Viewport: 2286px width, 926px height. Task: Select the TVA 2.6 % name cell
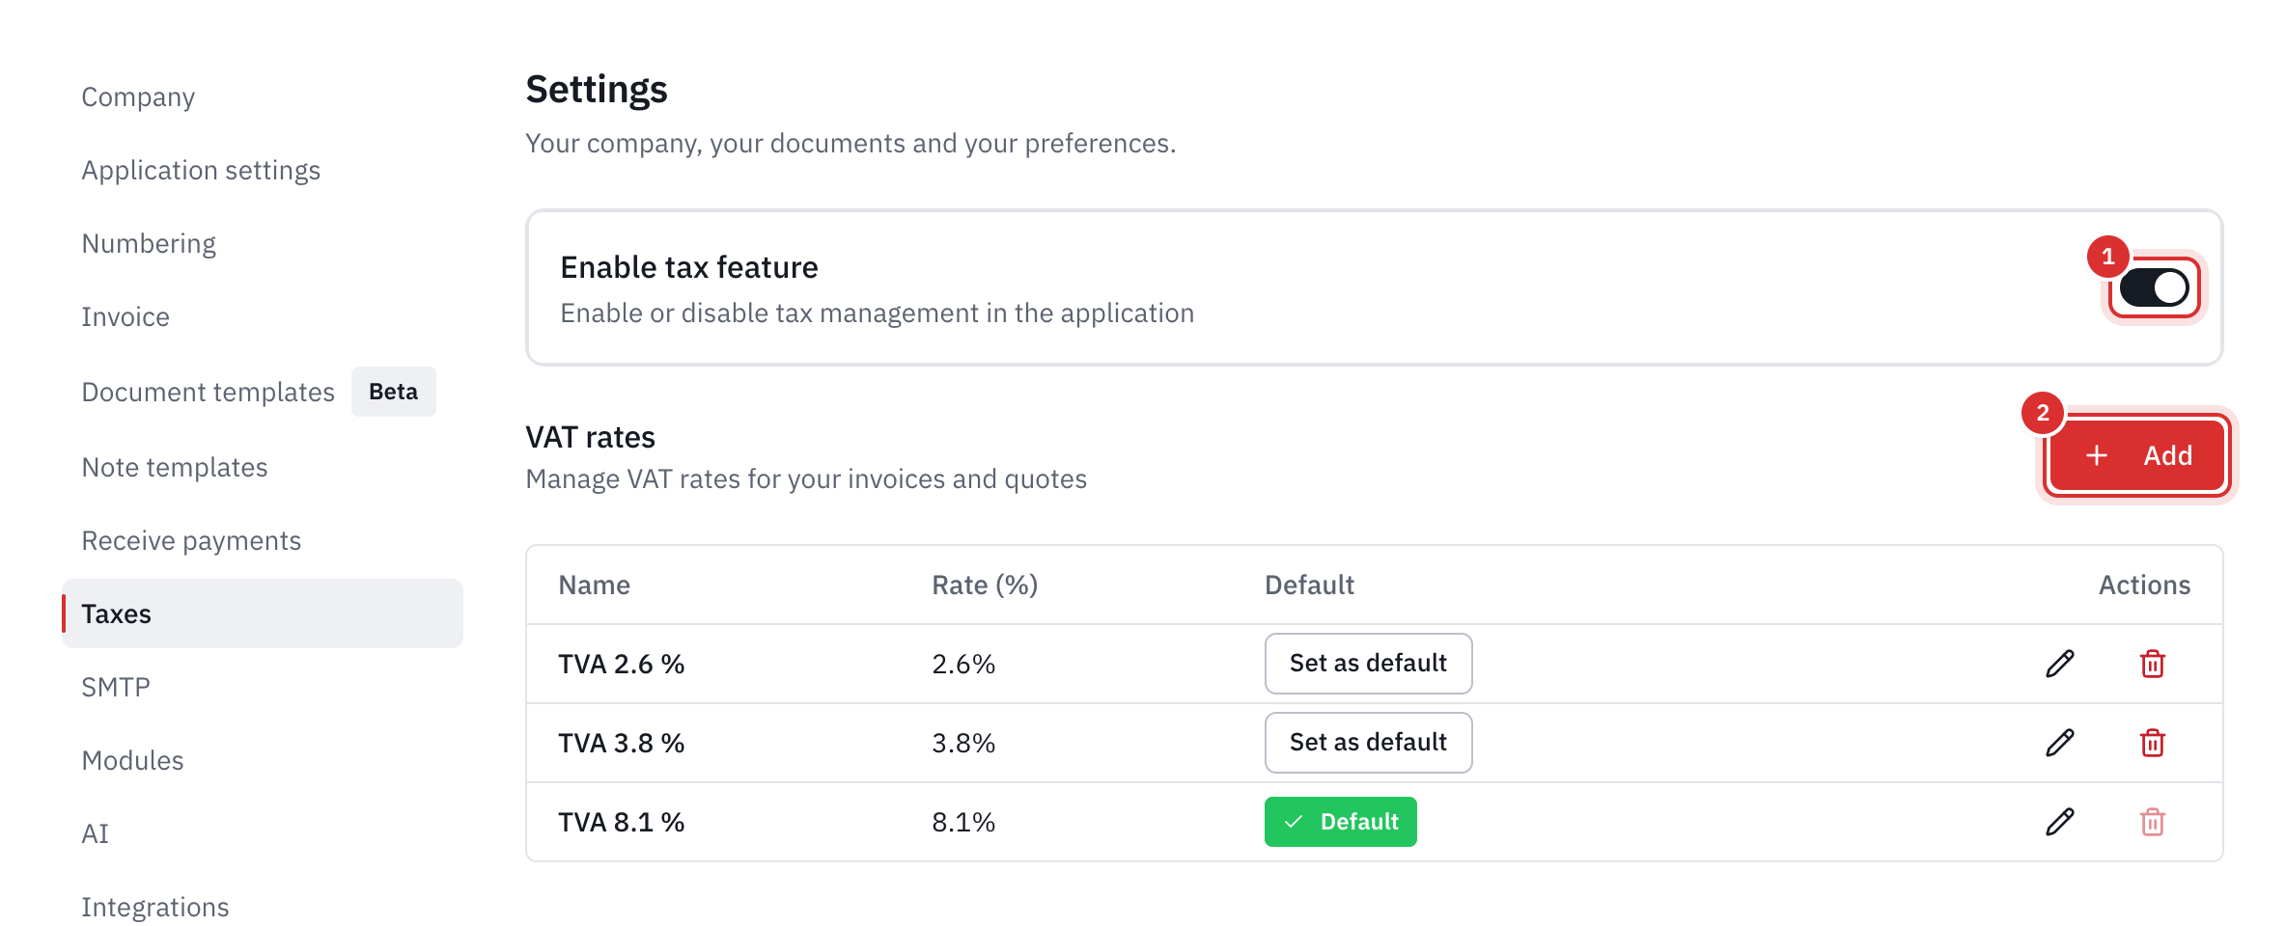tap(622, 665)
